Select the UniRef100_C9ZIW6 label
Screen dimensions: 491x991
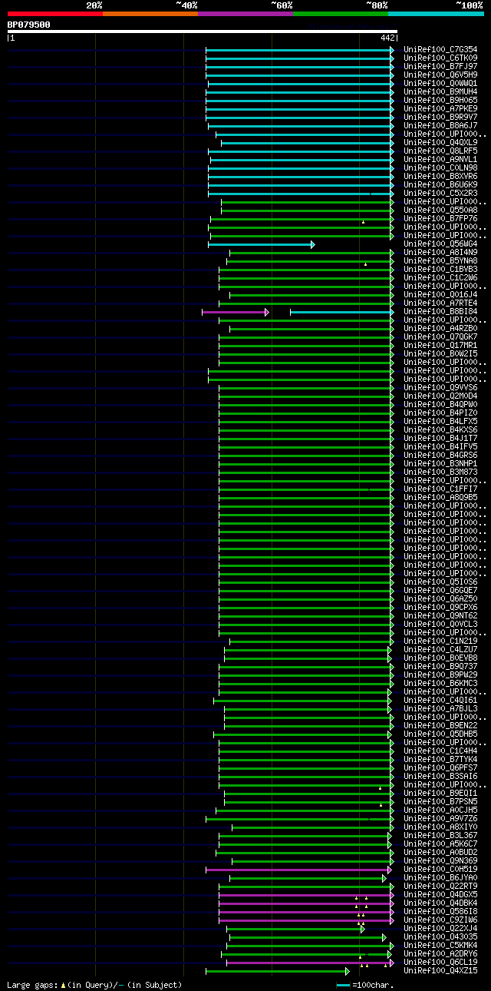pos(440,920)
